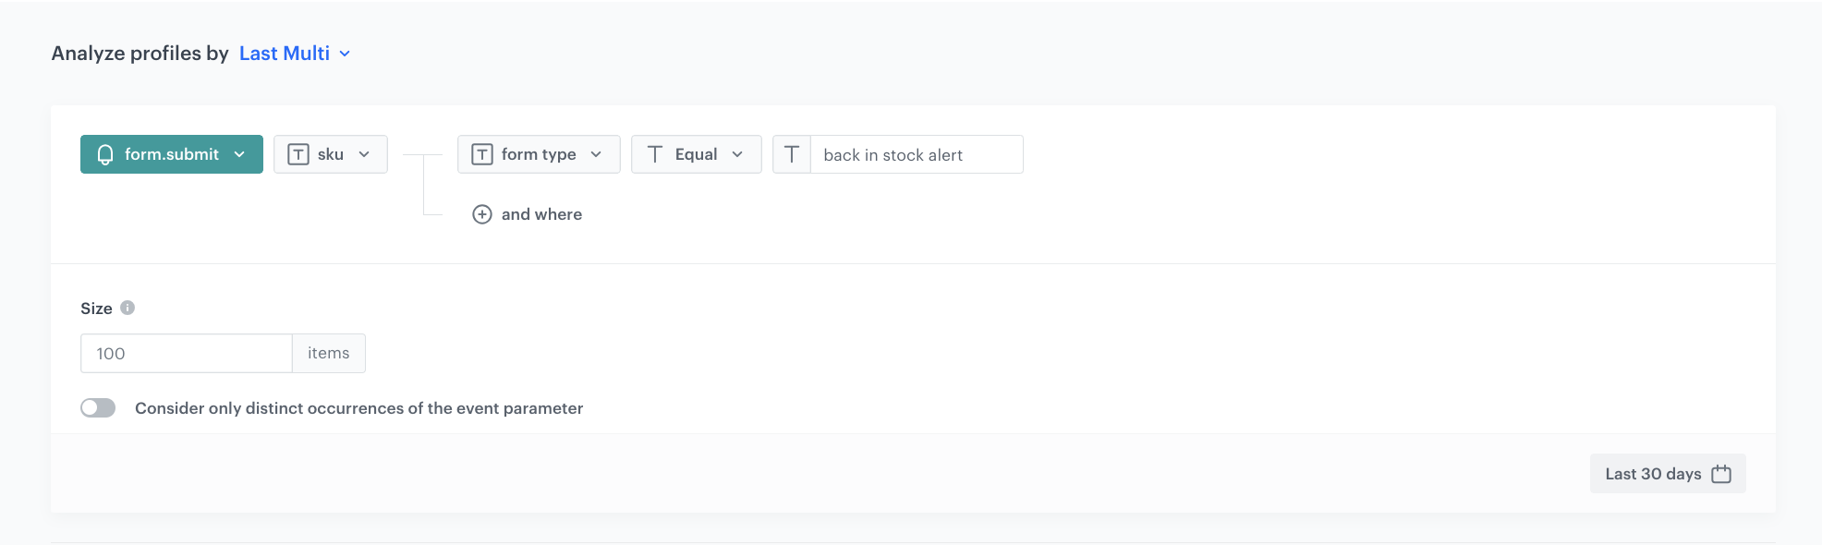
Task: Click the text-type icon beside form type
Action: [482, 154]
